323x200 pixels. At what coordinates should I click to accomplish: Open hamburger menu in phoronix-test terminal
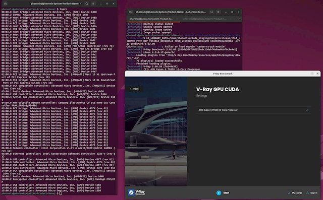tap(219, 12)
